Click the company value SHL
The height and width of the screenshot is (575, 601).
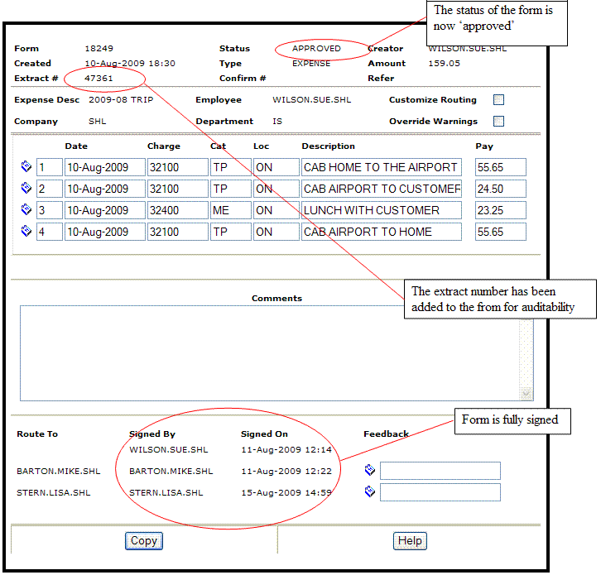tap(98, 121)
